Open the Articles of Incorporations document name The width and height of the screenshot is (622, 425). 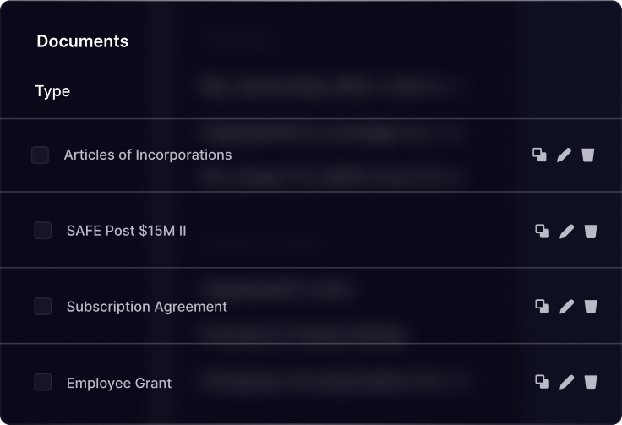click(x=147, y=155)
